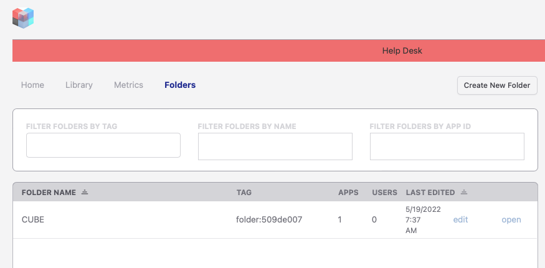
Task: Click the APPS column header
Action: 348,192
